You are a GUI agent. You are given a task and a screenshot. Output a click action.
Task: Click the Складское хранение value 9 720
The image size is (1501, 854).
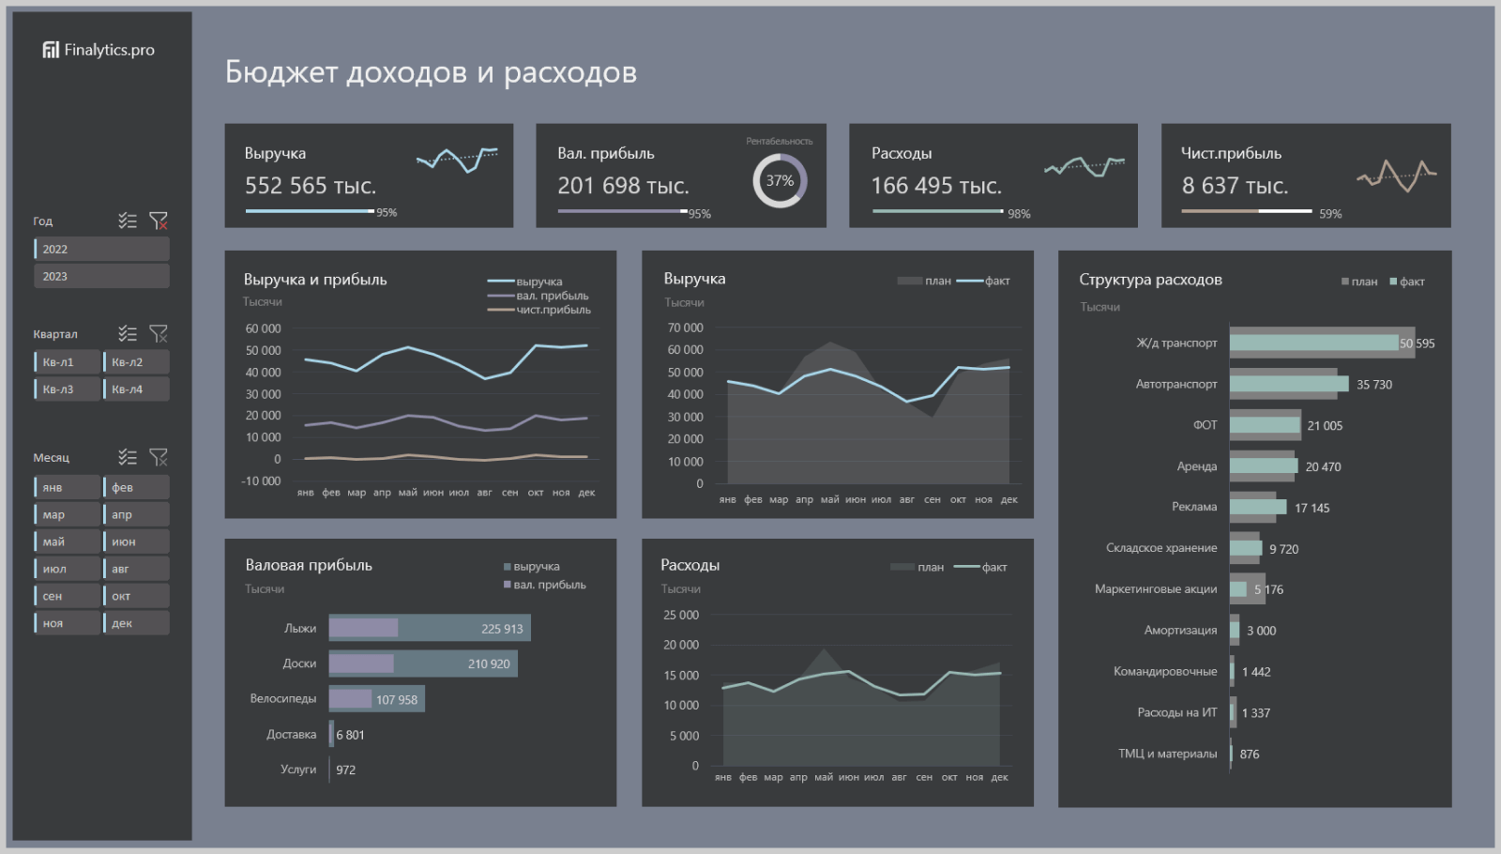pyautogui.click(x=1283, y=549)
